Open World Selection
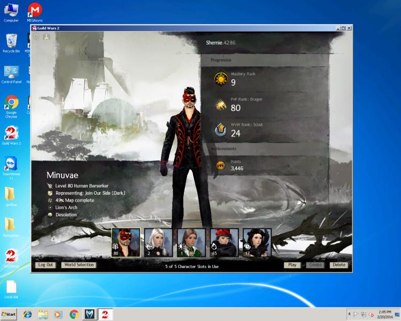The image size is (401, 321). pos(79,265)
